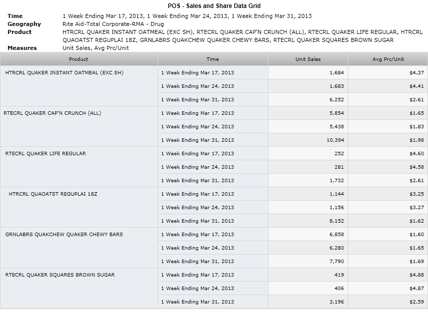The image size is (428, 315).
Task: Click unit sales value 10,394
Action: pyautogui.click(x=335, y=140)
